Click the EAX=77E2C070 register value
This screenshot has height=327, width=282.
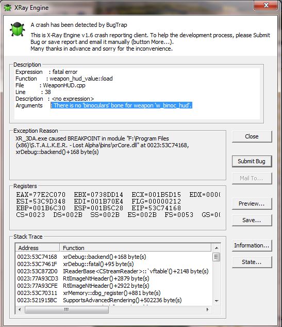(41, 195)
